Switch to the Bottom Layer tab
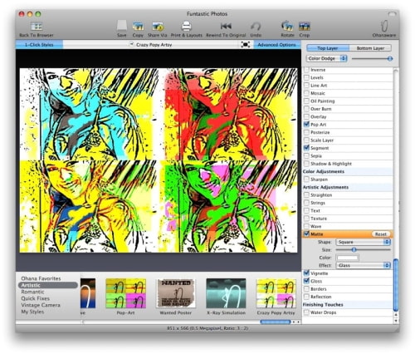This screenshot has width=415, height=354. point(370,48)
